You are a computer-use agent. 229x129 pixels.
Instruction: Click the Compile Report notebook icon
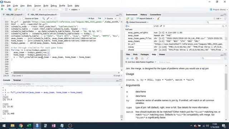(x=55, y=18)
